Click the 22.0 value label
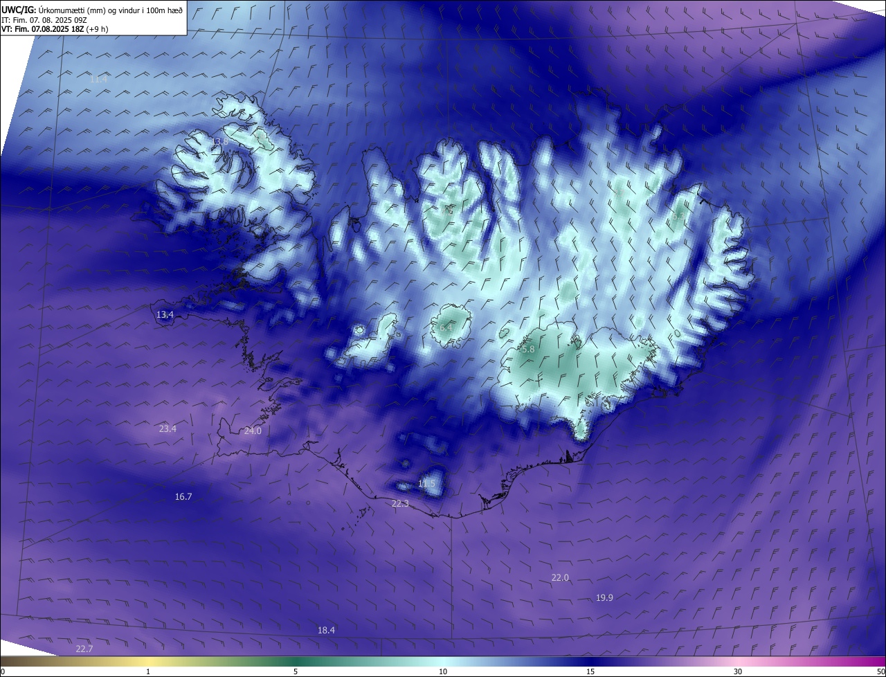The height and width of the screenshot is (677, 886). (560, 578)
